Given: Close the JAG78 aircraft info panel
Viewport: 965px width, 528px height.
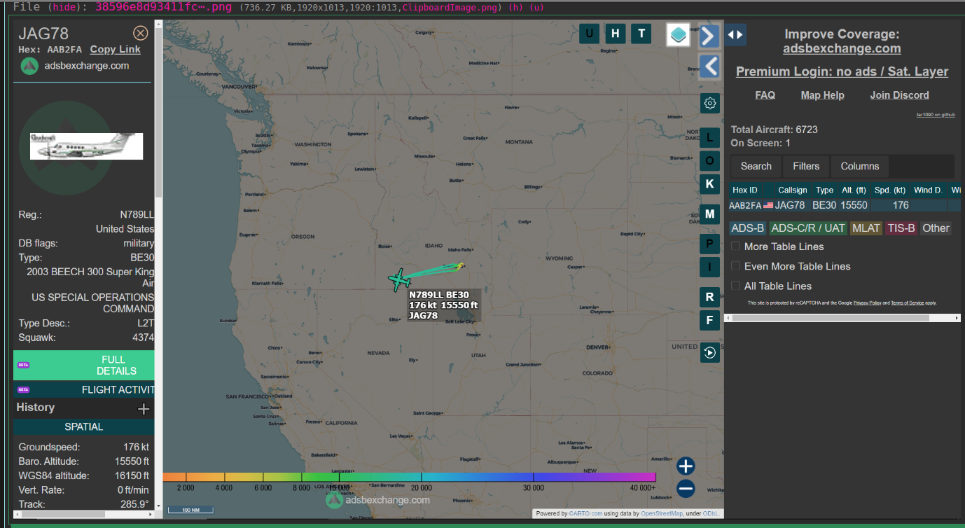Looking at the screenshot, I should click(141, 33).
